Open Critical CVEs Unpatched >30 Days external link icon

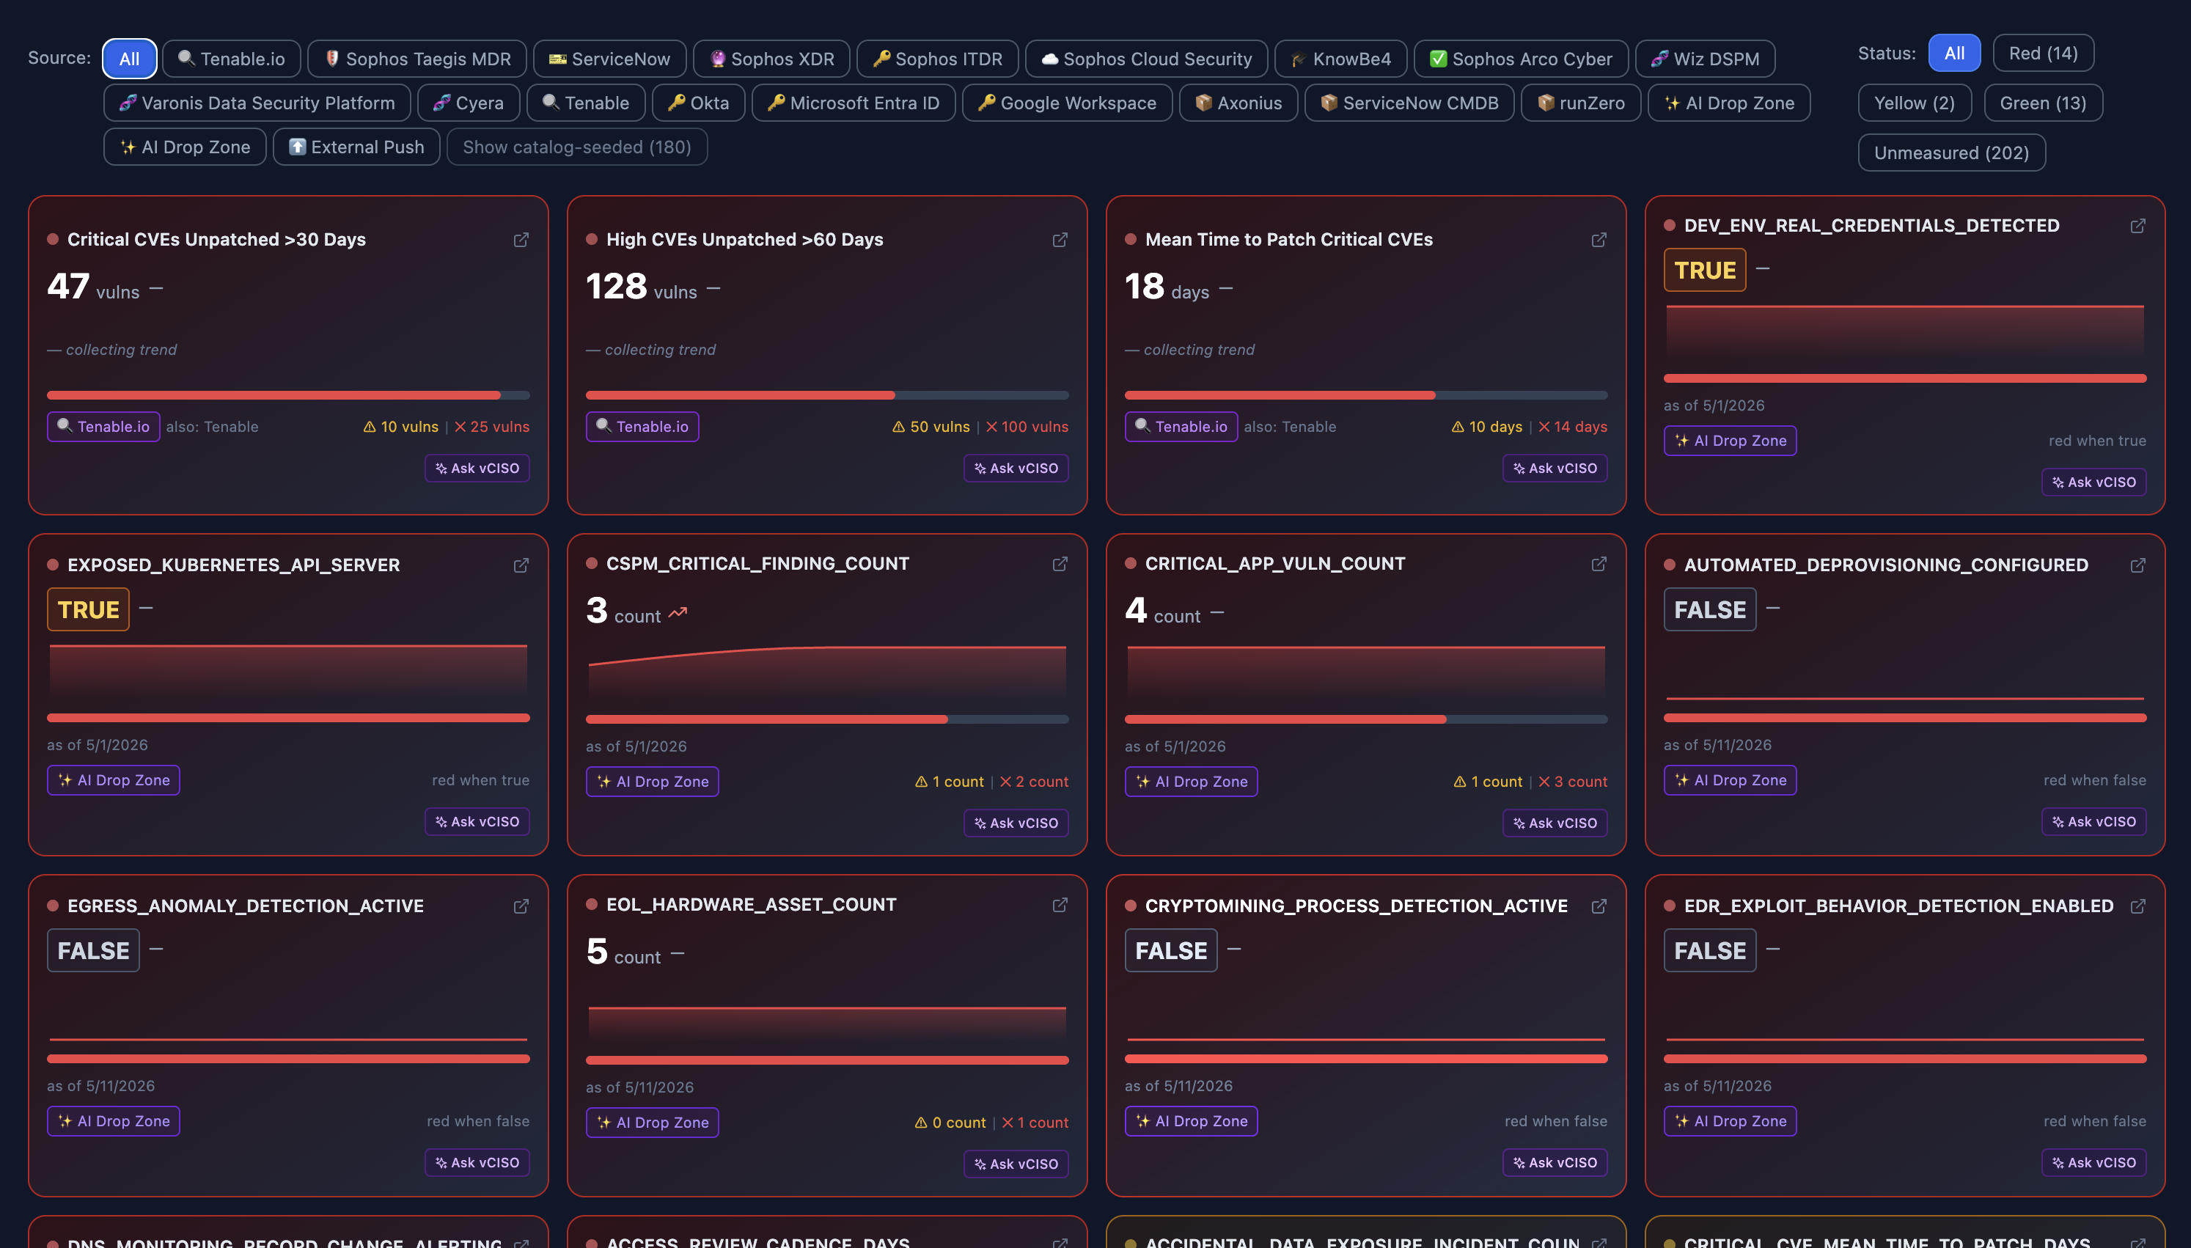pyautogui.click(x=521, y=240)
